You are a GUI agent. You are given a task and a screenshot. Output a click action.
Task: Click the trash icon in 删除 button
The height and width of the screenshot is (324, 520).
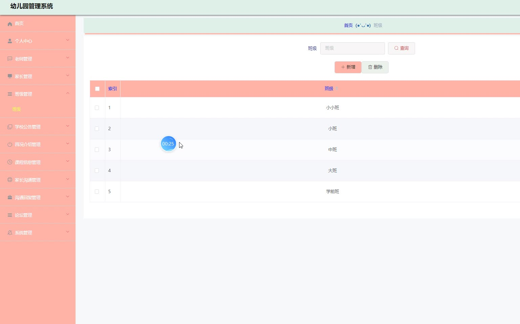370,67
